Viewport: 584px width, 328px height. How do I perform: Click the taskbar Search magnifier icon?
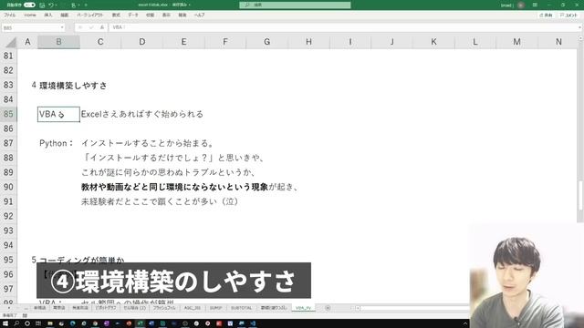pos(16,323)
